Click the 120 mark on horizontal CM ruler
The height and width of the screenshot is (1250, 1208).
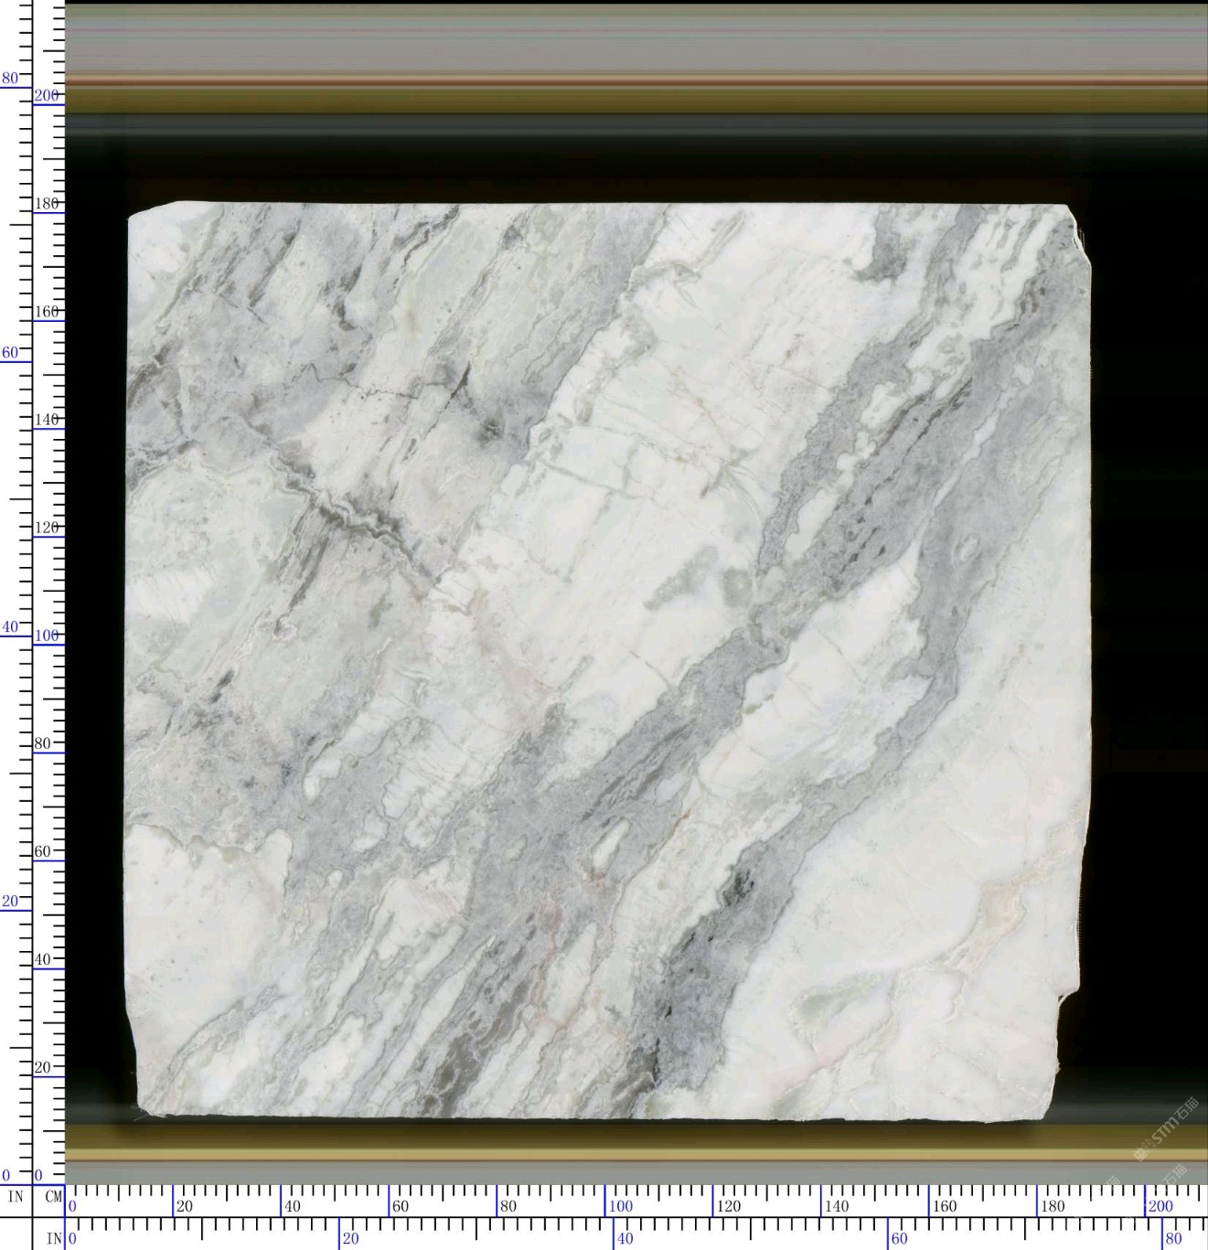coord(728,1205)
